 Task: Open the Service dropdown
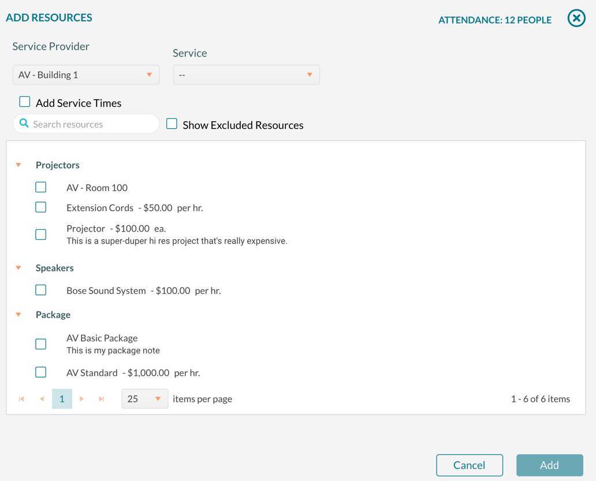click(246, 75)
